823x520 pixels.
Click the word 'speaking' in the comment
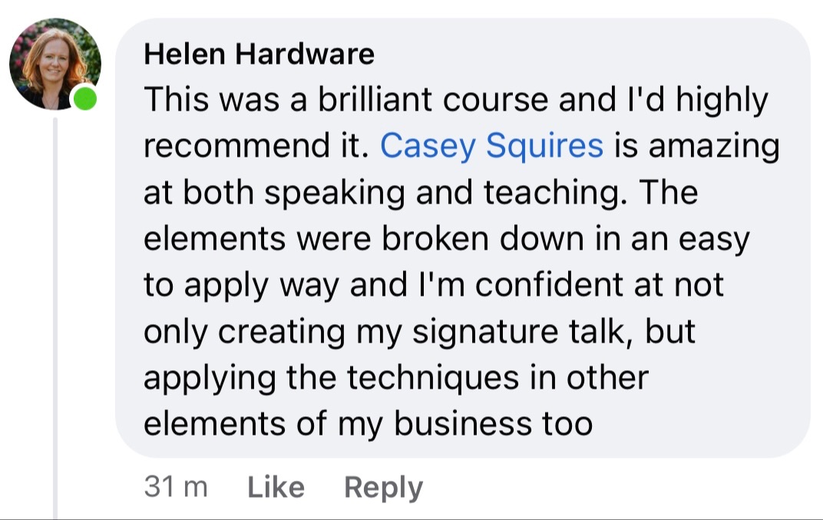335,192
